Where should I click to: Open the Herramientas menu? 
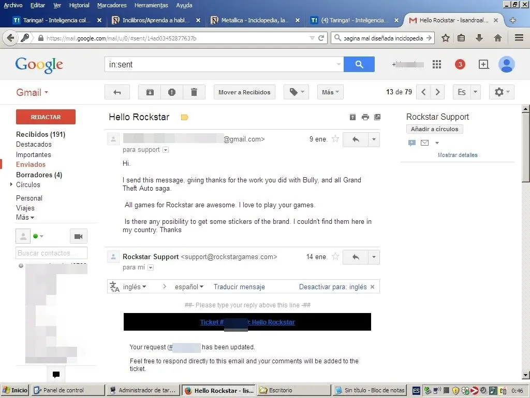click(x=151, y=5)
